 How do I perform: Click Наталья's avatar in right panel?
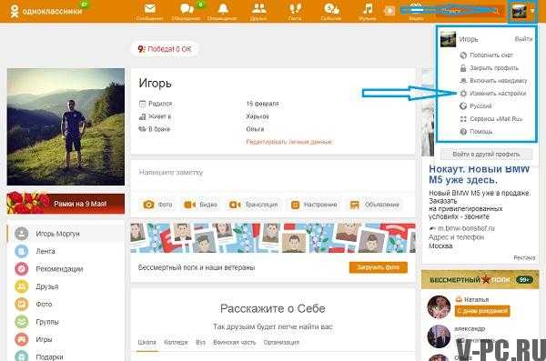click(439, 307)
